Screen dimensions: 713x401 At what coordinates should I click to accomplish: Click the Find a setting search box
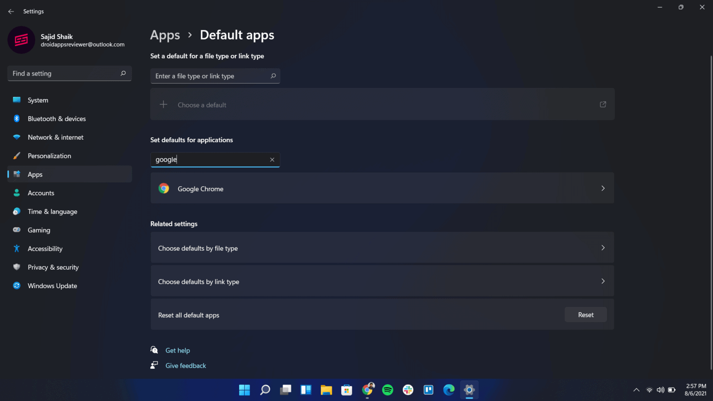click(x=69, y=73)
